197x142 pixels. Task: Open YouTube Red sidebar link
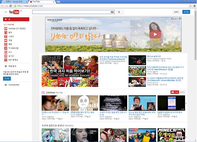(x=14, y=85)
